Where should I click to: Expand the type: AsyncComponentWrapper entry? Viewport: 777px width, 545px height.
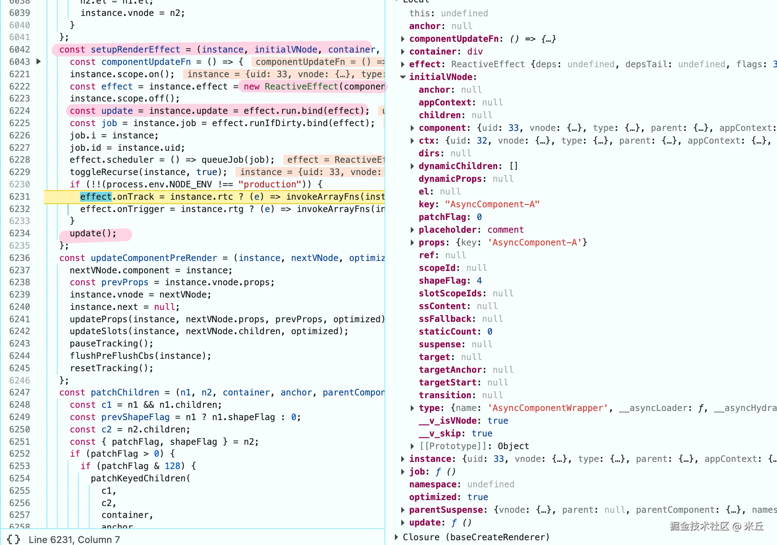[x=412, y=408]
